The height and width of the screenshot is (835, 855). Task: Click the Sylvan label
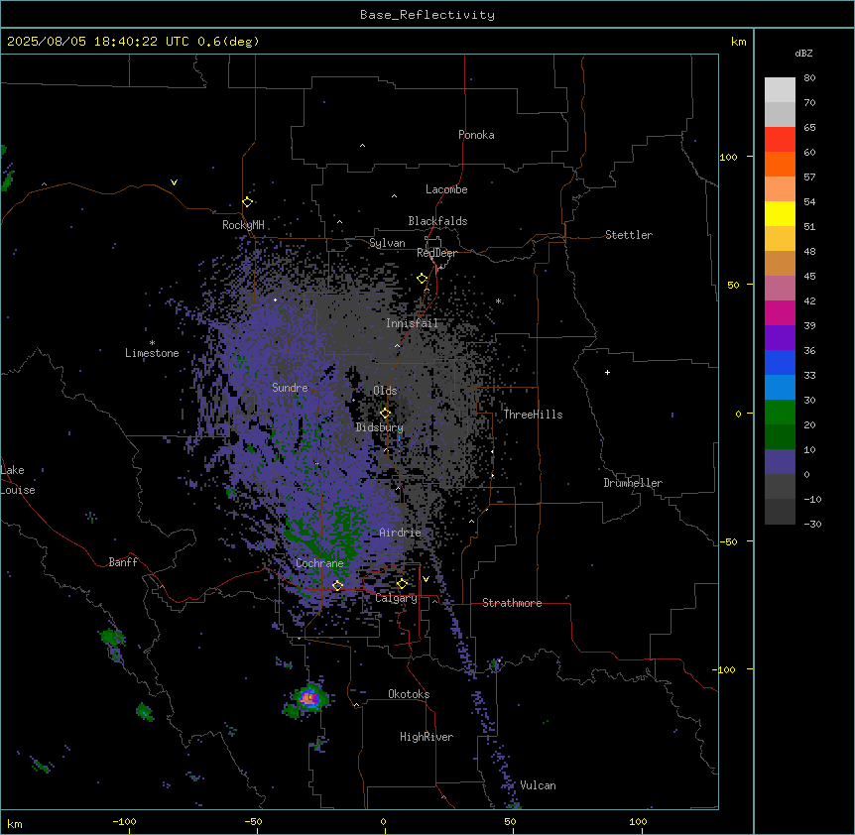387,243
